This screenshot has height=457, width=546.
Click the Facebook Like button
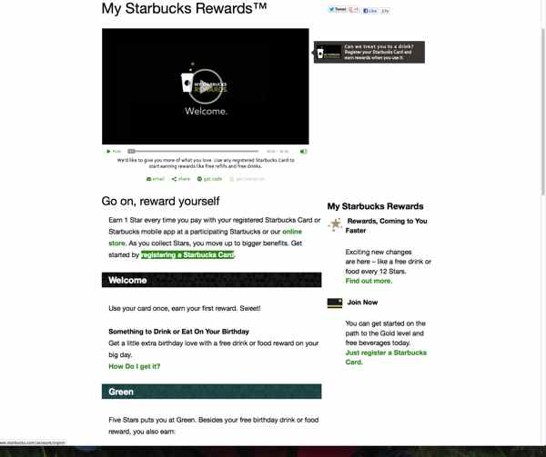point(370,11)
